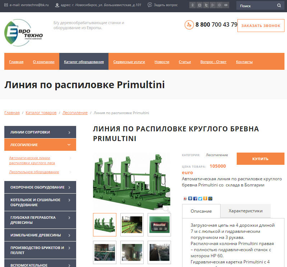Open the Лесопильное оборудование sidebar link
The width and height of the screenshot is (287, 267).
click(34, 172)
